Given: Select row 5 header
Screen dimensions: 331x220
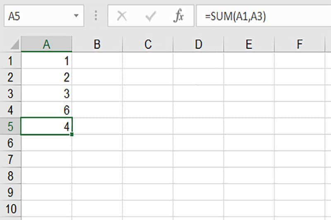Looking at the screenshot, I should (10, 127).
